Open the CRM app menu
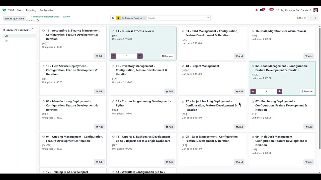Image resolution: width=321 pixels, height=180 pixels. [x=11, y=10]
